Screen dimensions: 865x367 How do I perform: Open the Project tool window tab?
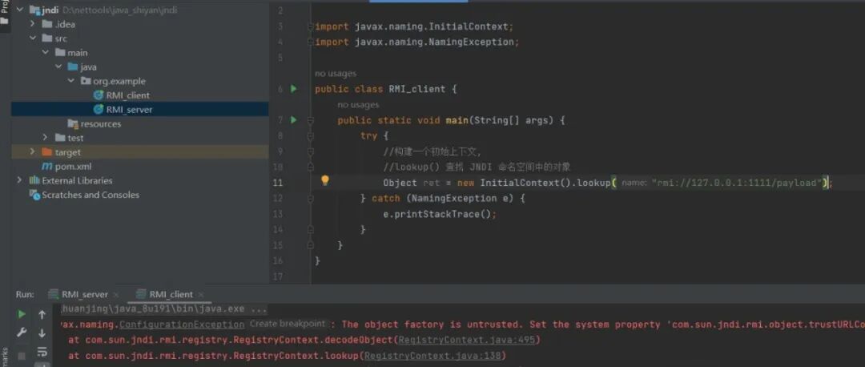(5, 14)
